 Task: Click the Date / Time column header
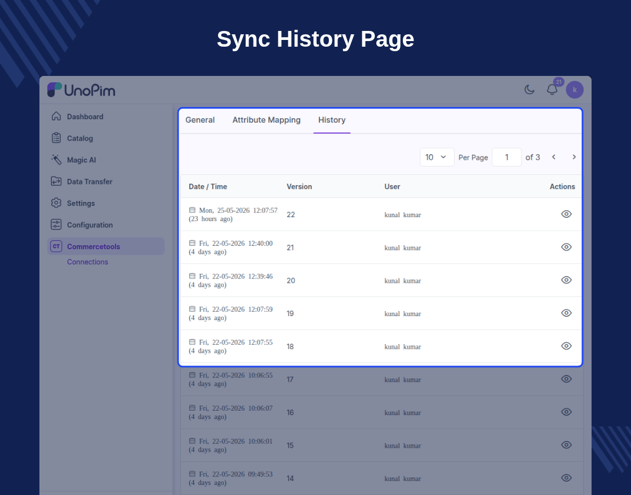[208, 186]
